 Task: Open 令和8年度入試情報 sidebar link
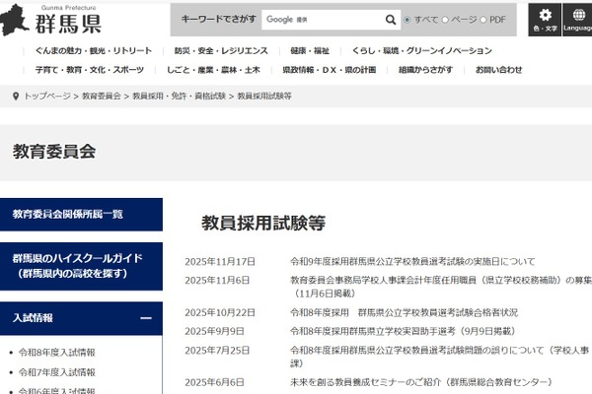coord(57,353)
